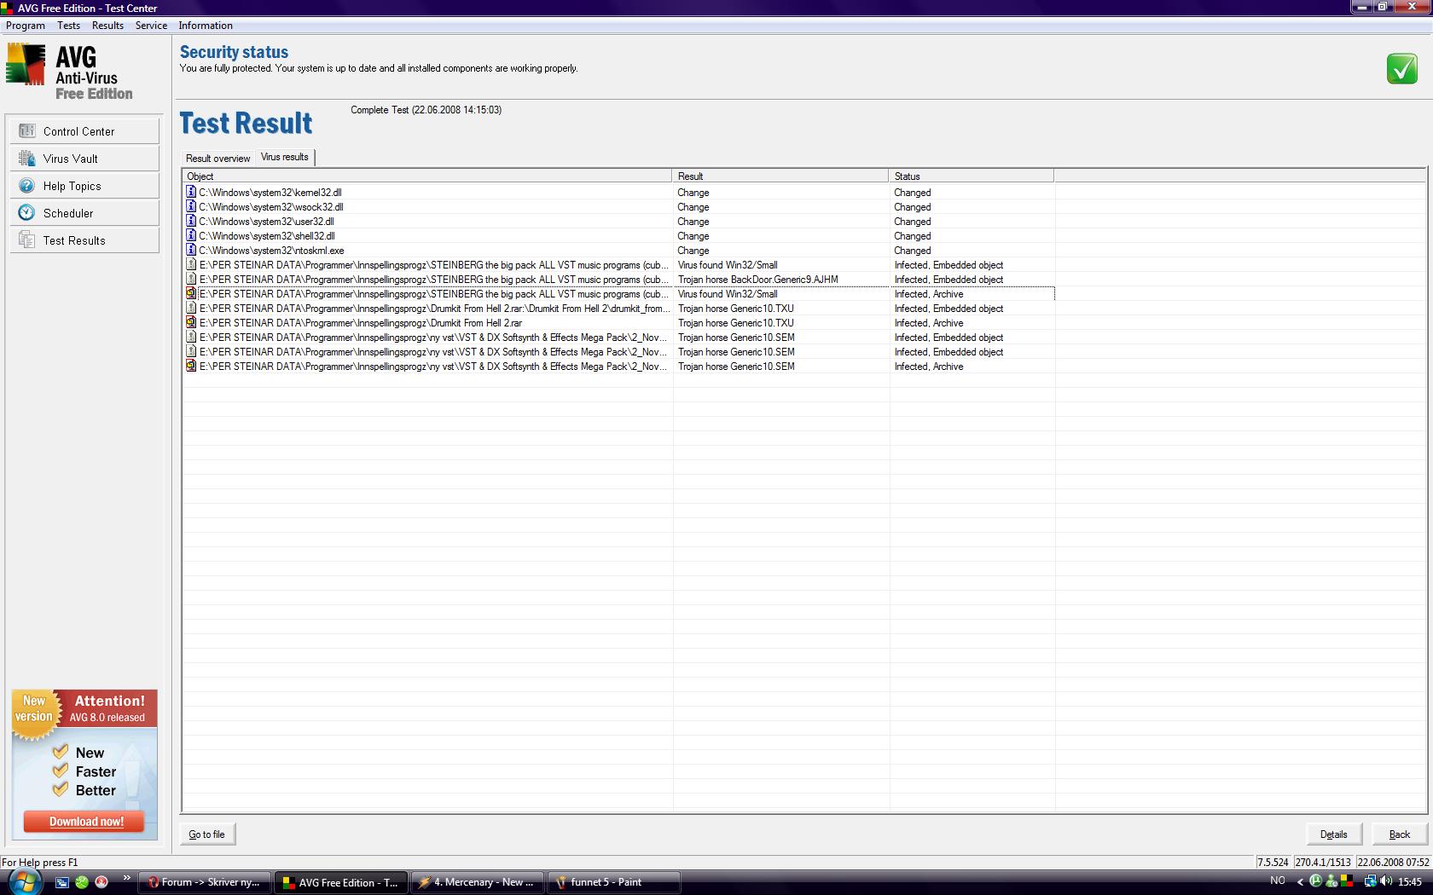
Task: Select 'Changed' status in the kernel32.dll row
Action: click(x=913, y=193)
